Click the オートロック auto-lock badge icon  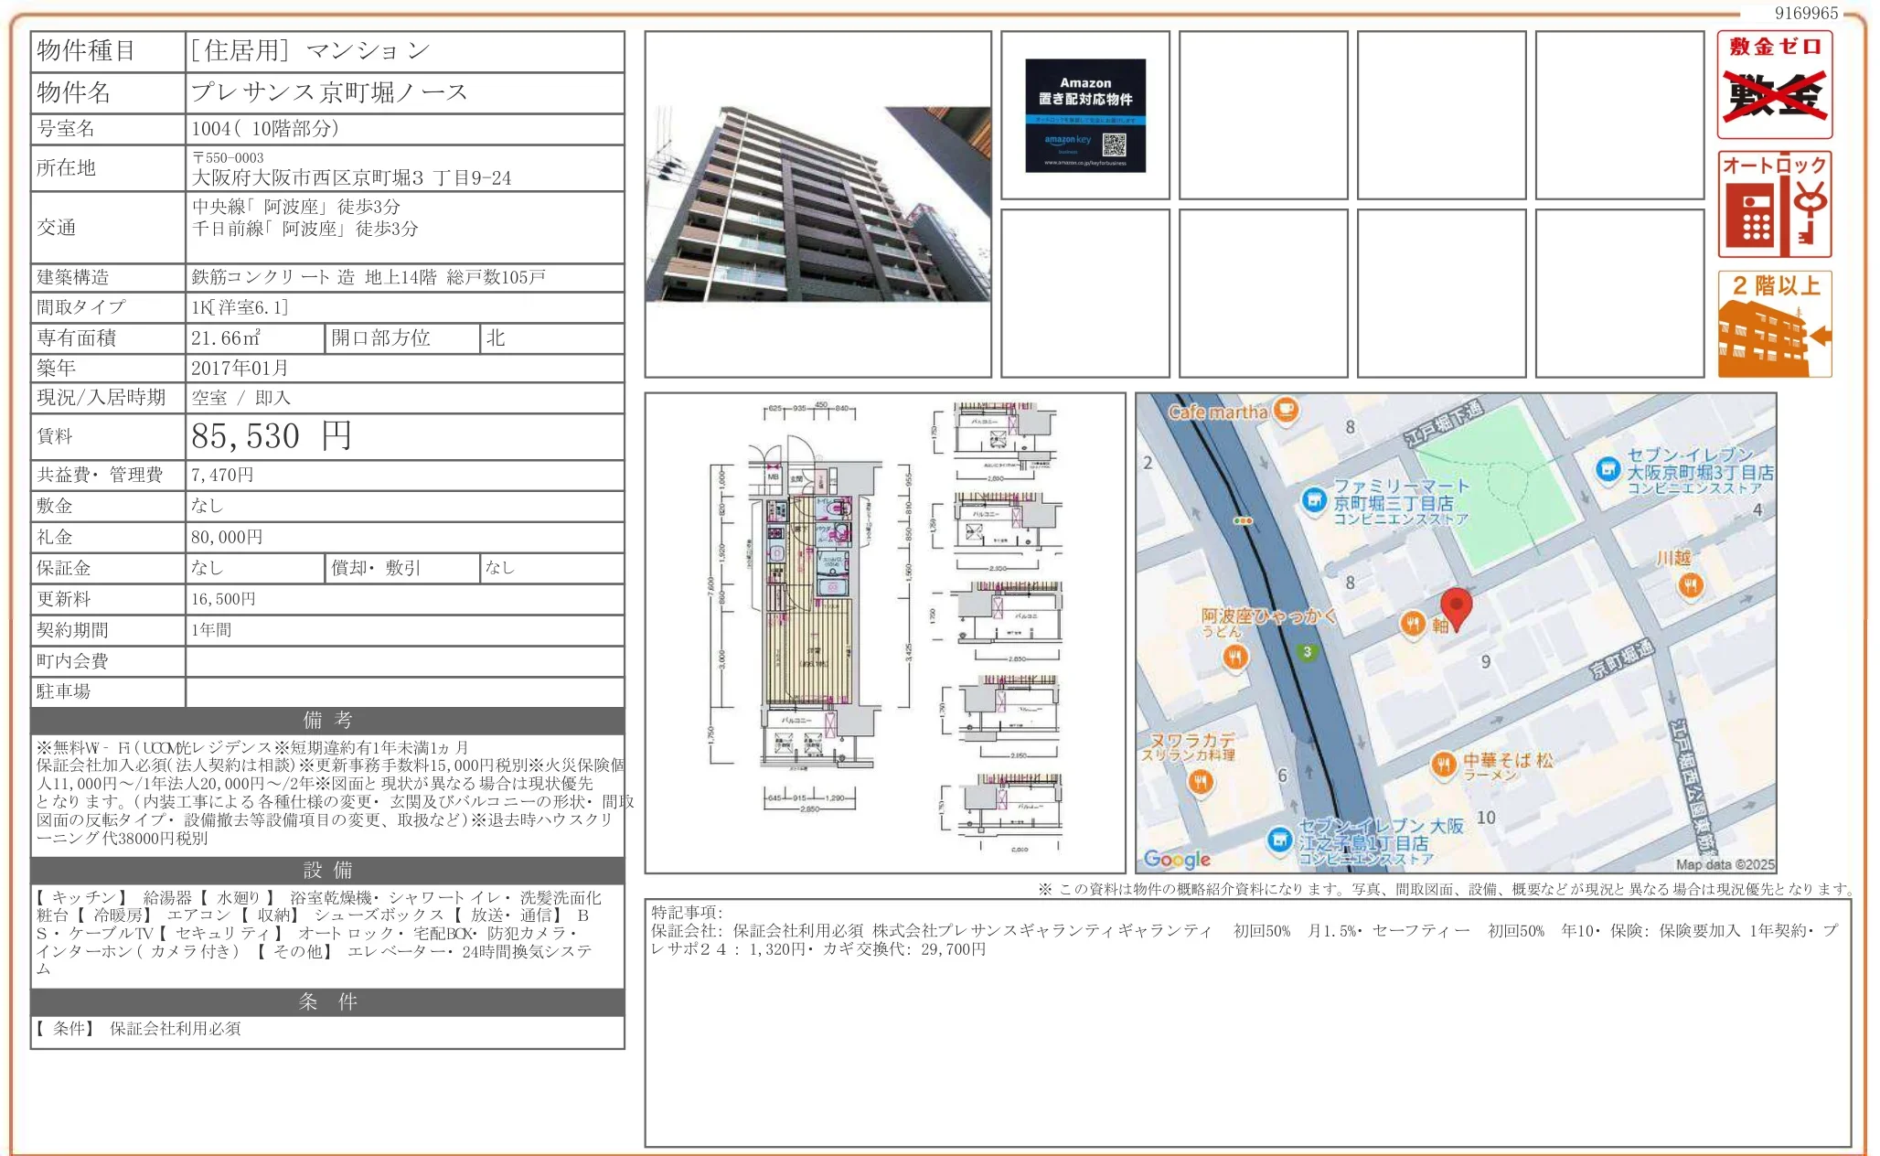[1774, 205]
